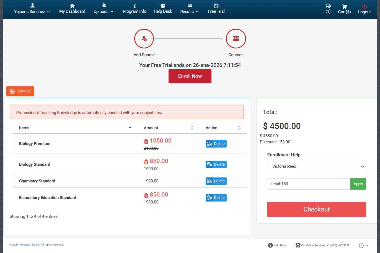Proceed to Checkout
This screenshot has width=380, height=253.
point(316,210)
